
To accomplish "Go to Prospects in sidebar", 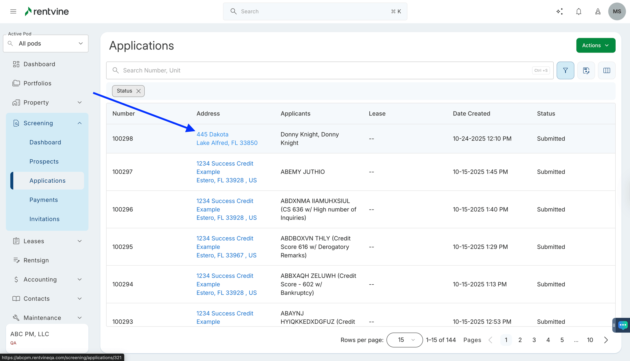I will (44, 162).
